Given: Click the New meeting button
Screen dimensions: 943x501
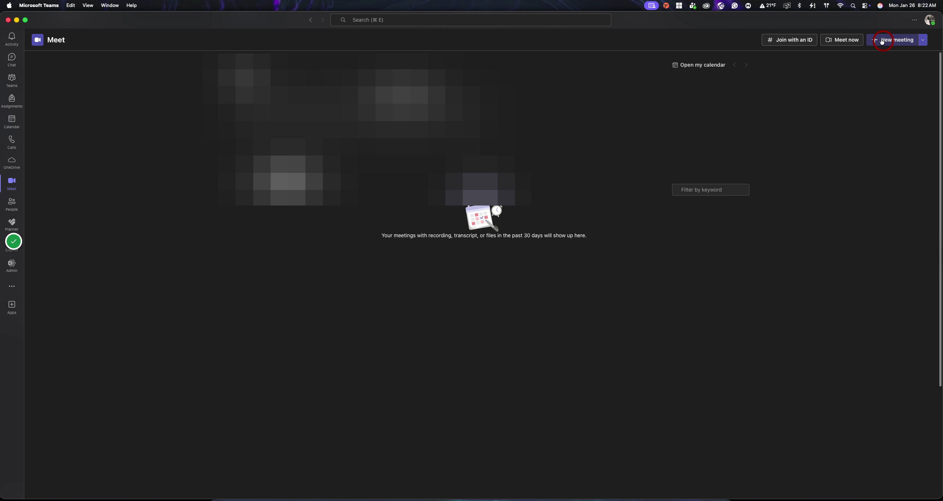Looking at the screenshot, I should point(892,40).
